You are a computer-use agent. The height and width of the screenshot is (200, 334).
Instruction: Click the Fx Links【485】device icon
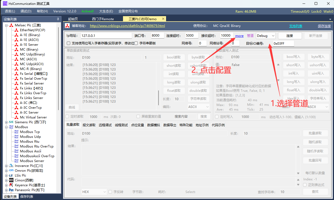click(x=16, y=88)
